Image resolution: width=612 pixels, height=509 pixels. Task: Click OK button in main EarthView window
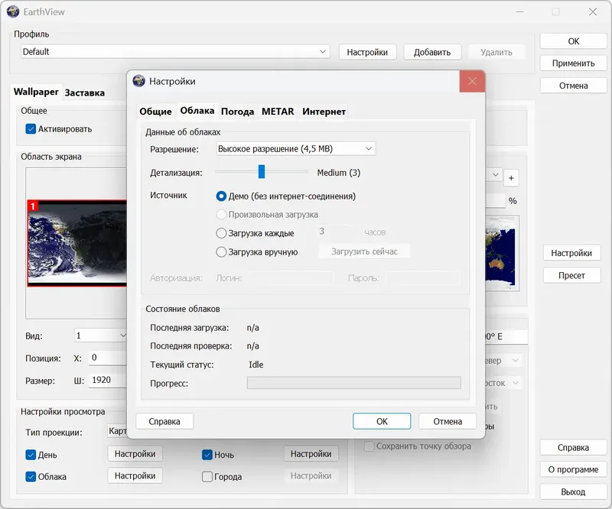click(573, 41)
